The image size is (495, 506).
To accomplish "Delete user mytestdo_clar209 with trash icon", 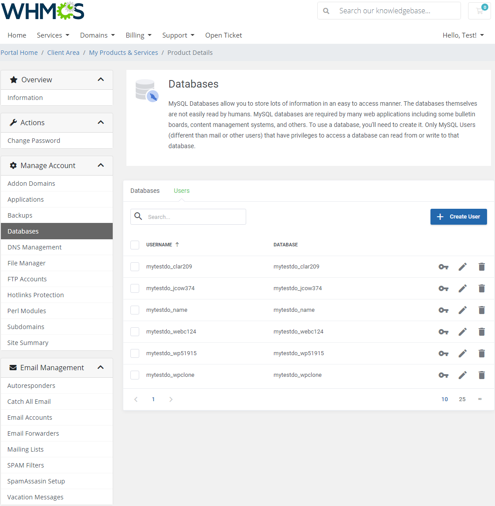I will click(x=481, y=267).
